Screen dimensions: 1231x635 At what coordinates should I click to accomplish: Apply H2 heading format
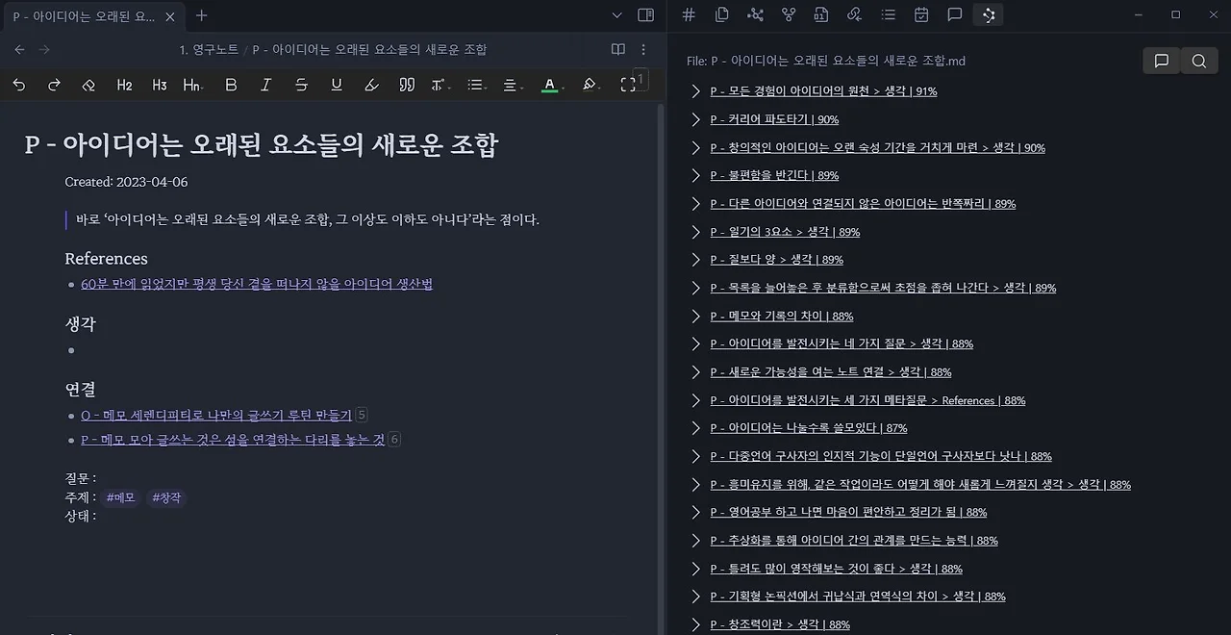click(x=125, y=85)
